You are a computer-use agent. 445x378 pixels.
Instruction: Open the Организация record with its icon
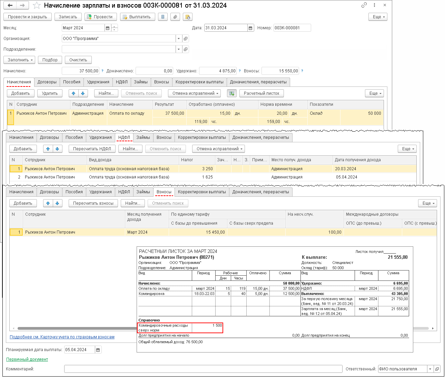coord(186,39)
